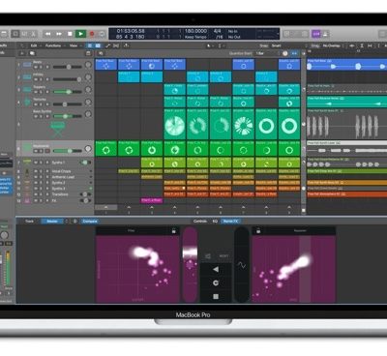This screenshot has width=387, height=356.
Task: Open the Quantize Start 1 Bar dropdown
Action: click(266, 53)
